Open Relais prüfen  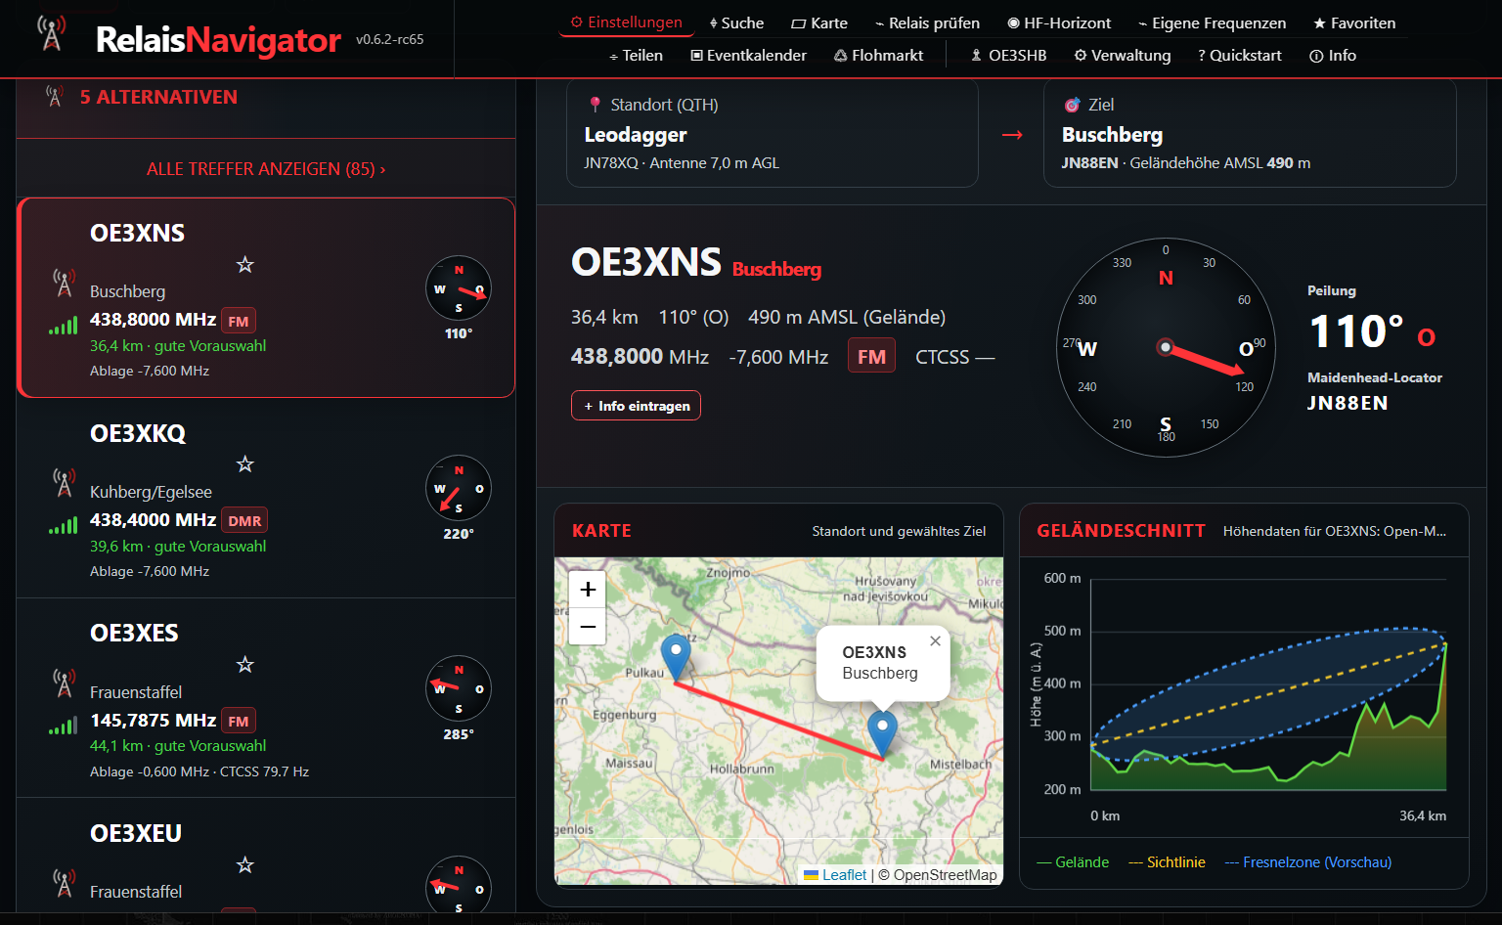(927, 22)
